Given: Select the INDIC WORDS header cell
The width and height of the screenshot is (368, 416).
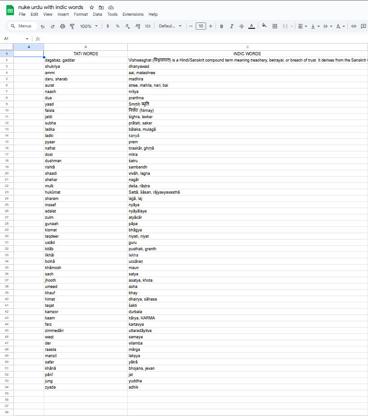Looking at the screenshot, I should tap(247, 53).
